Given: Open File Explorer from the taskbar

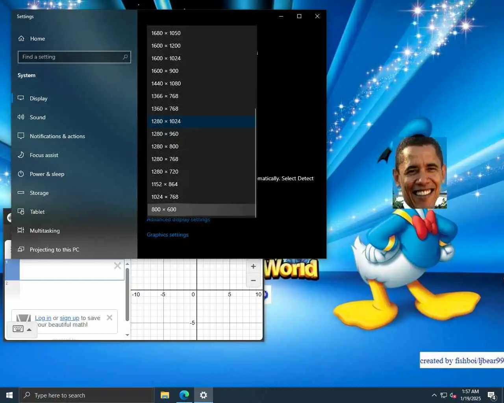Looking at the screenshot, I should pyautogui.click(x=165, y=395).
